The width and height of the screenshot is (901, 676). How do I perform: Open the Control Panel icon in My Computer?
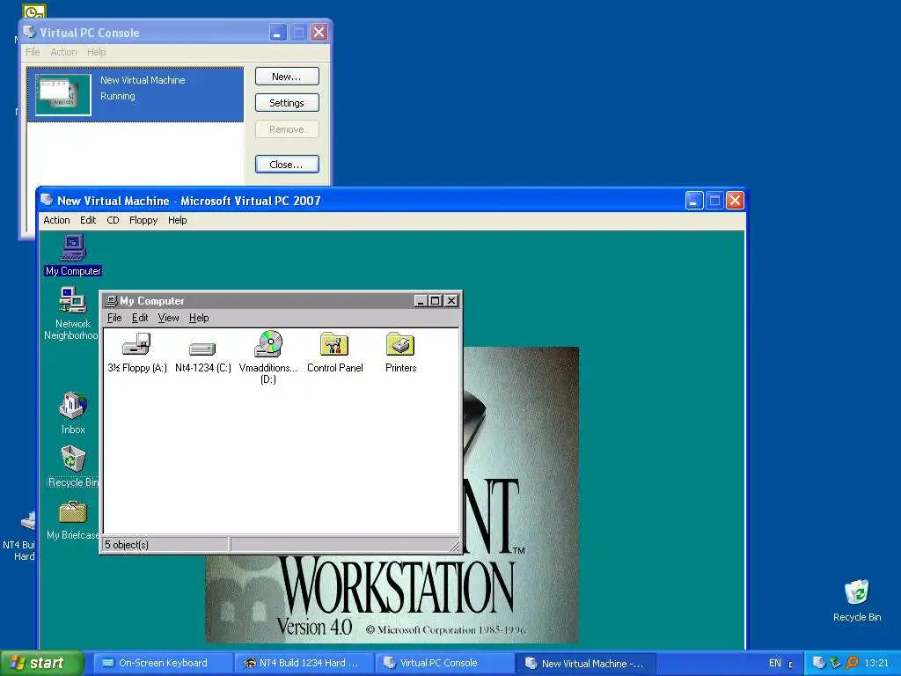click(x=334, y=344)
